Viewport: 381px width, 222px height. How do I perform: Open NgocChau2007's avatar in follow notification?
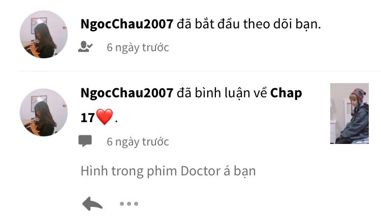click(44, 34)
